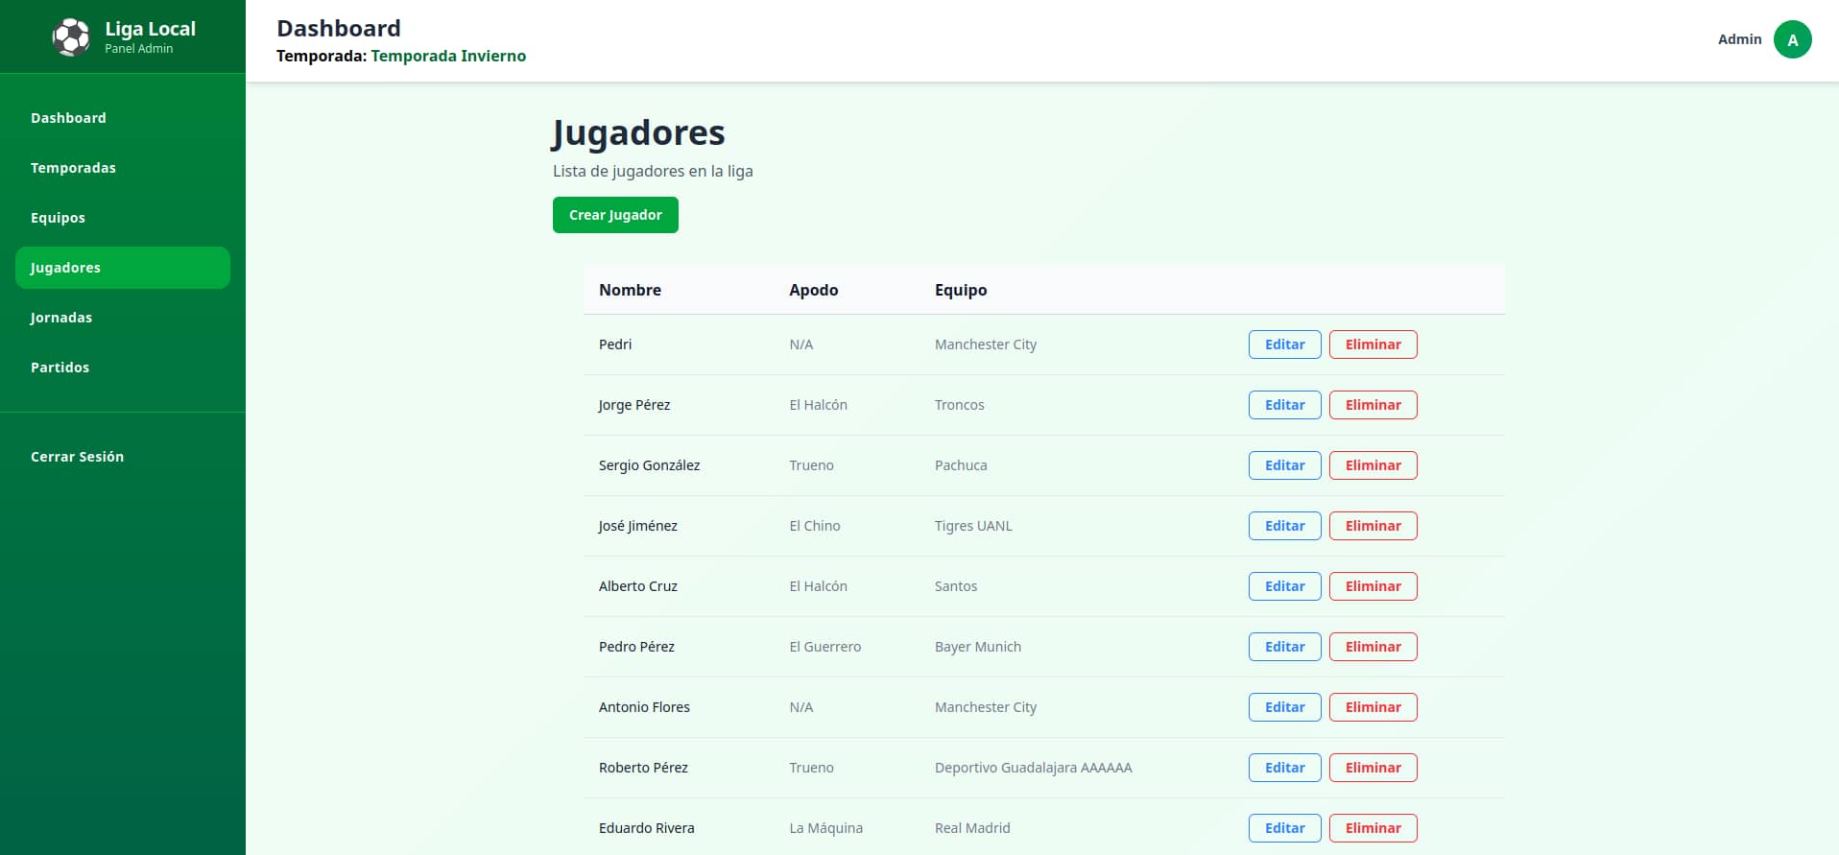Screen dimensions: 1839x855
Task: Edit the player Pedri
Action: tap(1284, 344)
